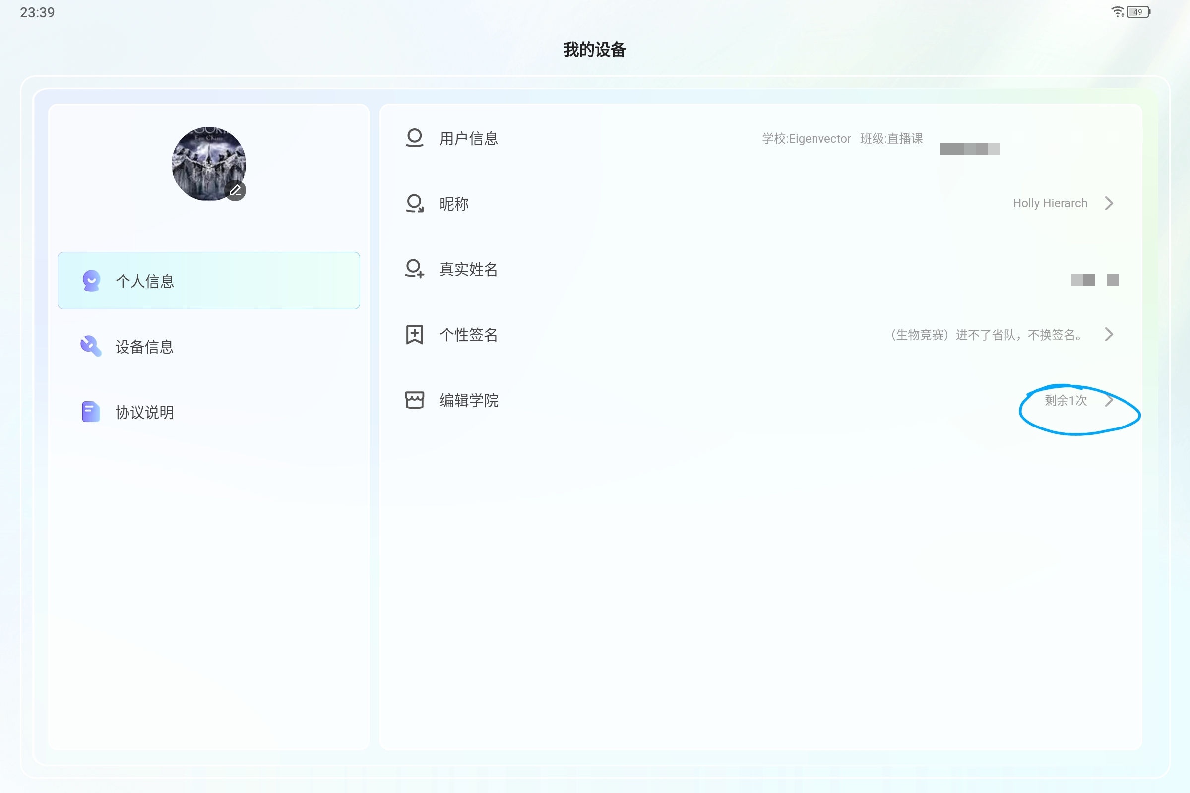
Task: Expand the 昵称 row chevron
Action: (1109, 203)
